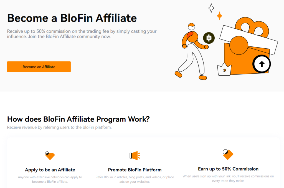Open the How does BloFin Affiliate Program Work heading
The width and height of the screenshot is (284, 188).
coord(78,119)
